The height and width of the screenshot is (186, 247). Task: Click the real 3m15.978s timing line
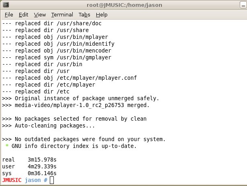pyautogui.click(x=29, y=160)
